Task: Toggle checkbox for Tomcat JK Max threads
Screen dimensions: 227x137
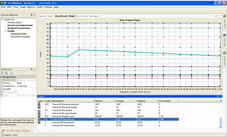Action: 39,111
